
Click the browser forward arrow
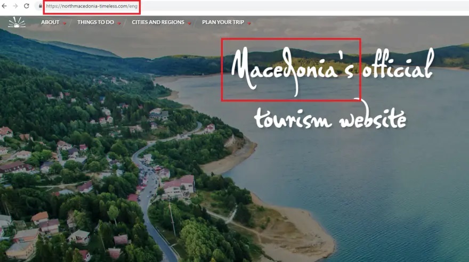click(x=15, y=6)
